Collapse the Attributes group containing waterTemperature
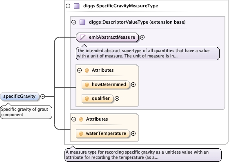Viewport: 229px width, 163px height. tap(73, 119)
